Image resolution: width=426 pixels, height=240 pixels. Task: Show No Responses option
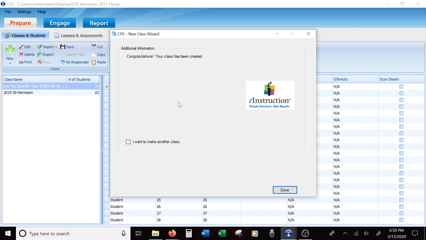pyautogui.click(x=74, y=62)
